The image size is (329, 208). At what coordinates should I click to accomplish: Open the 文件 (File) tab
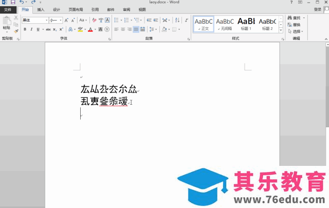pyautogui.click(x=8, y=10)
